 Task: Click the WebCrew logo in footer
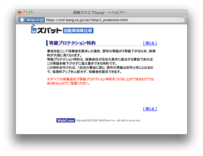(66, 120)
